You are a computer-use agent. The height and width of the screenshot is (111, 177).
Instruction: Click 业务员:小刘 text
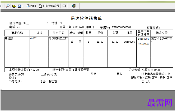click(49, 74)
